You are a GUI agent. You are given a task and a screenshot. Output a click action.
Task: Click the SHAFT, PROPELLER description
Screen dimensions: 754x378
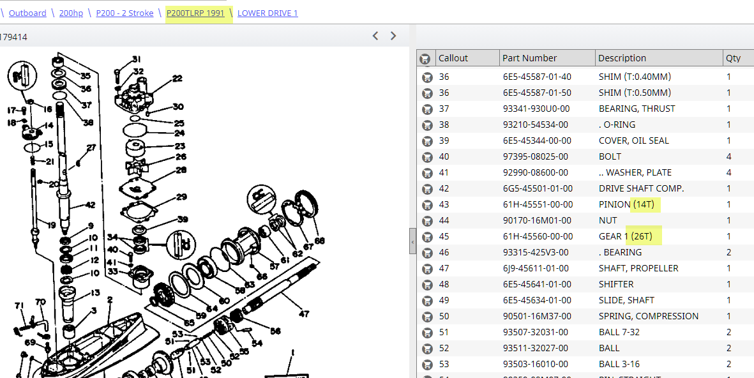(638, 268)
